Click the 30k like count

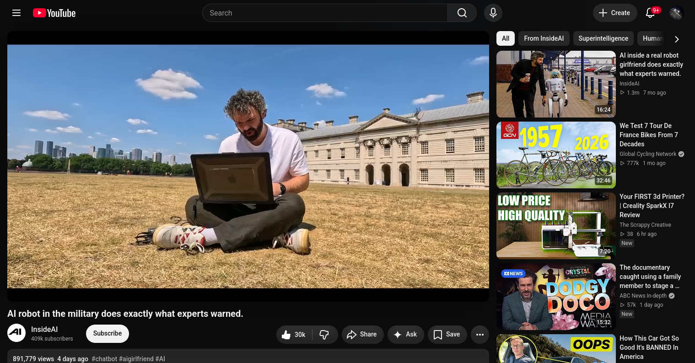tap(300, 335)
